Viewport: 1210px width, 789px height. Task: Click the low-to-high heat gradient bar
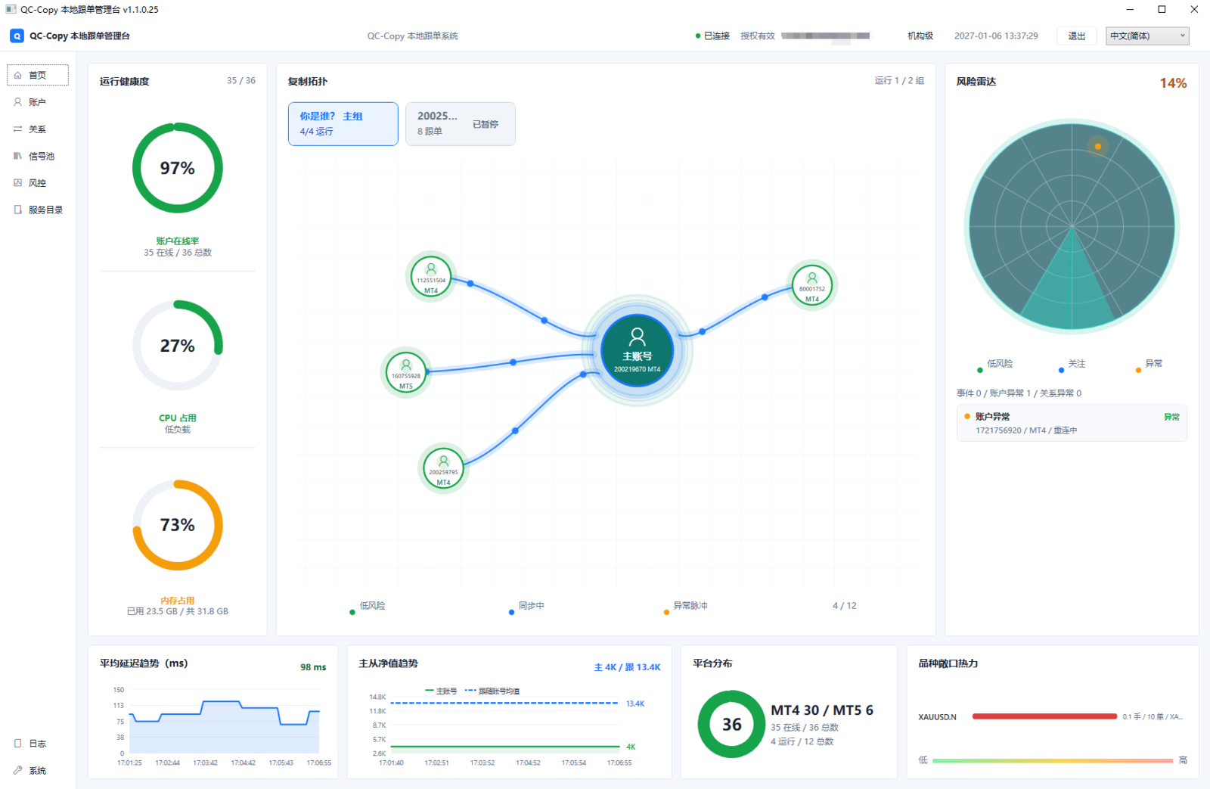pyautogui.click(x=1053, y=760)
